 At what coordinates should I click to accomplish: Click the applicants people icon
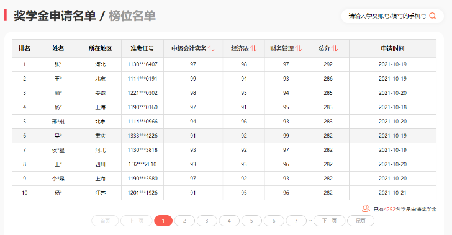pos(366,209)
